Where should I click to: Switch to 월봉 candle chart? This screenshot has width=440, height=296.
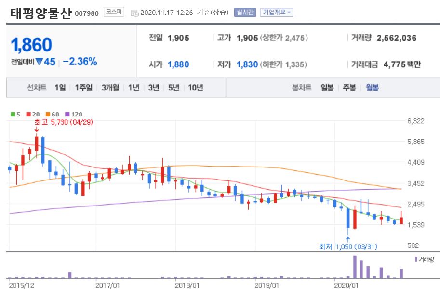373,88
